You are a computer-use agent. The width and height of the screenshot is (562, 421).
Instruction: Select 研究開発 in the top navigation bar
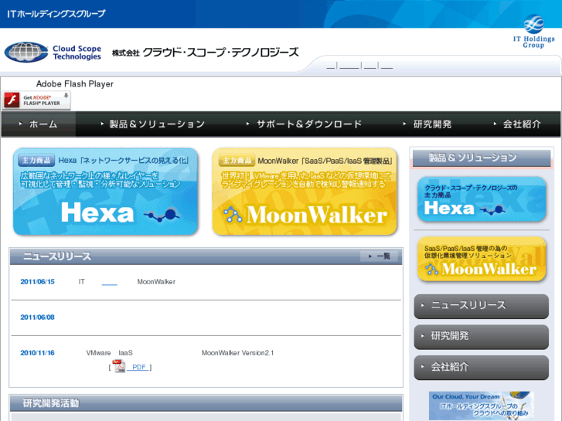tap(427, 124)
